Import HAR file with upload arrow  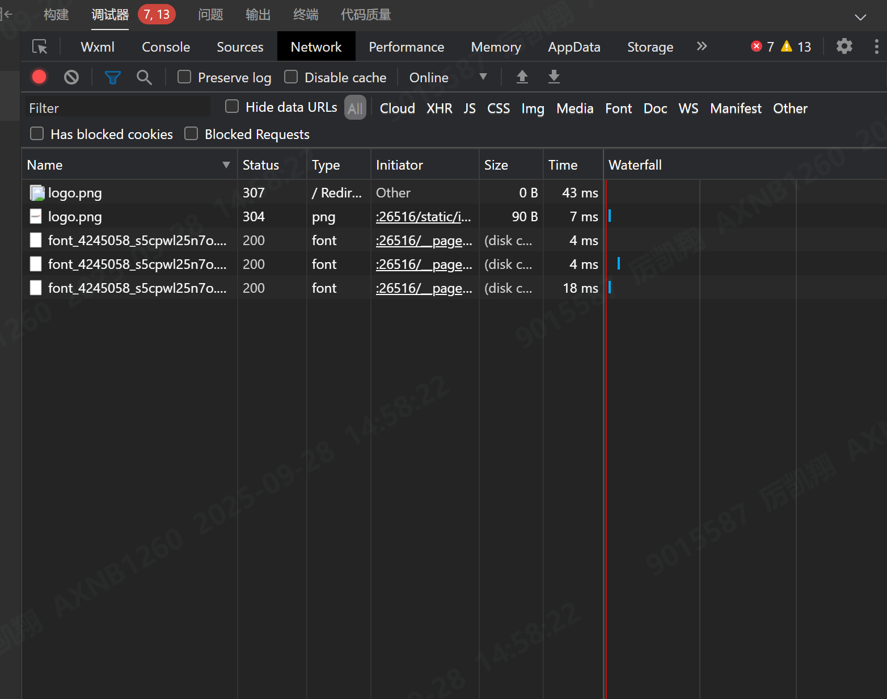pos(522,77)
